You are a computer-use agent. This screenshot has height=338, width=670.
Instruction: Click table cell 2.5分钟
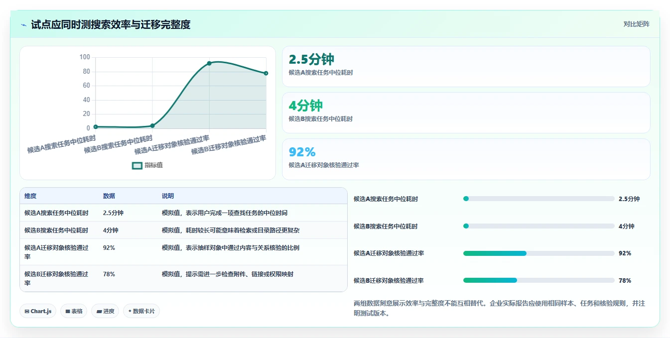coord(113,213)
